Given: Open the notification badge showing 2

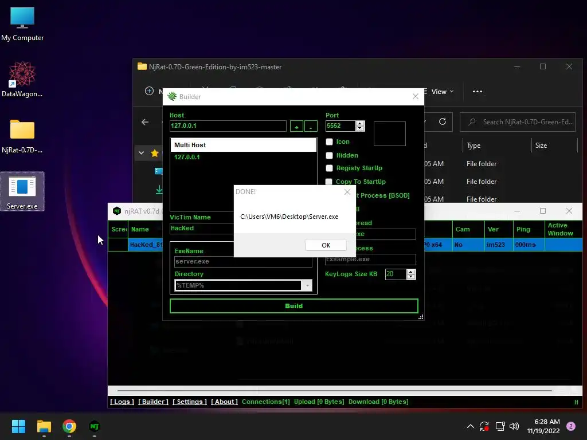Looking at the screenshot, I should tap(571, 426).
